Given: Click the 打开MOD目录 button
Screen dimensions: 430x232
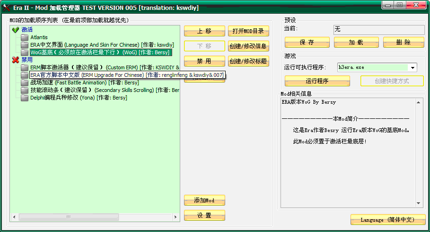Looking at the screenshot, I should (248, 31).
